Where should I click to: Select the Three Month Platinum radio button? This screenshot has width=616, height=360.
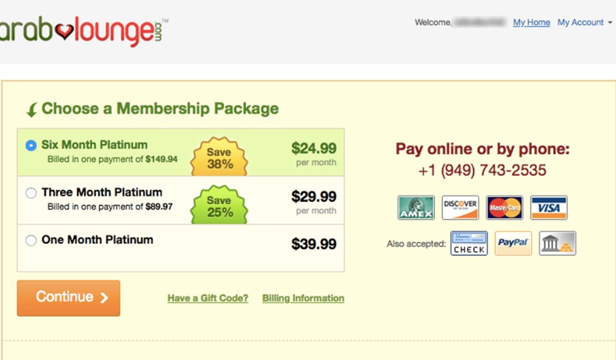[x=31, y=193]
